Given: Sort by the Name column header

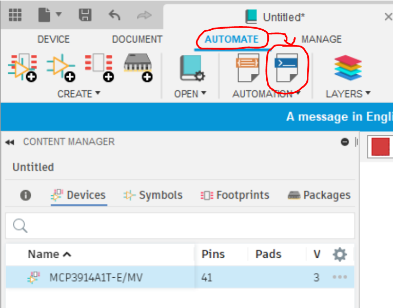Looking at the screenshot, I should pyautogui.click(x=50, y=254).
